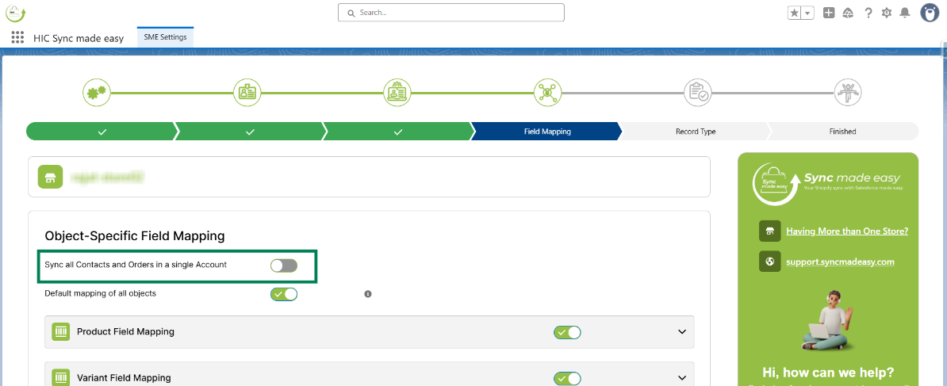Open the user profile avatar
Screen dimensions: 947x386
click(930, 13)
